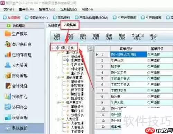173x134 pixels.
Task: Open the 车间看板 shortcut
Action: click(11, 18)
